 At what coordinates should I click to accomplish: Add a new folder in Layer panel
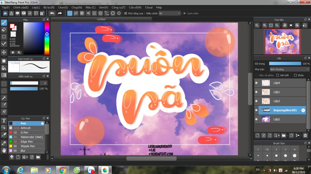point(284,136)
